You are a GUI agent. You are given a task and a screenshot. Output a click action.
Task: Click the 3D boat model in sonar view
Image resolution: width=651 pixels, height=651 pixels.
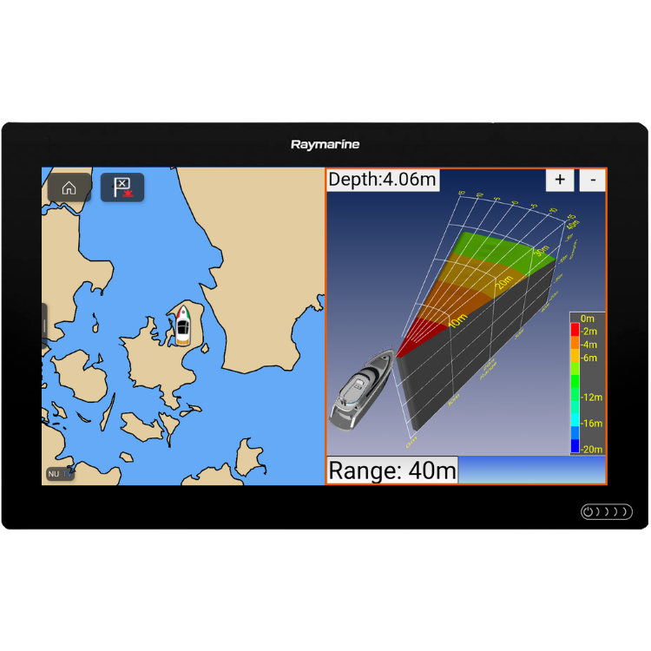(x=360, y=391)
